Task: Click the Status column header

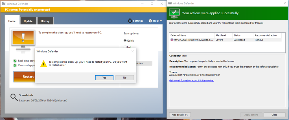Action: [x=244, y=35]
